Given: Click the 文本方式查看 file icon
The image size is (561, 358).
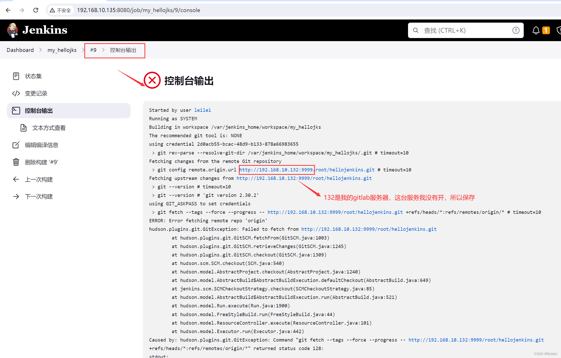Looking at the screenshot, I should click(24, 128).
